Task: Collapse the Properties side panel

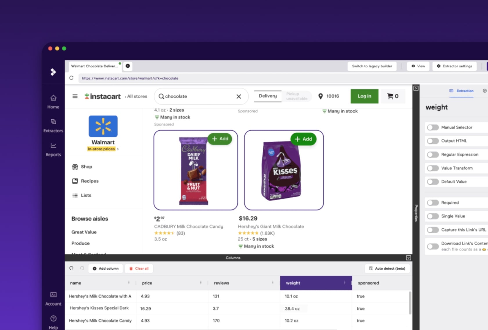Action: 416,88
